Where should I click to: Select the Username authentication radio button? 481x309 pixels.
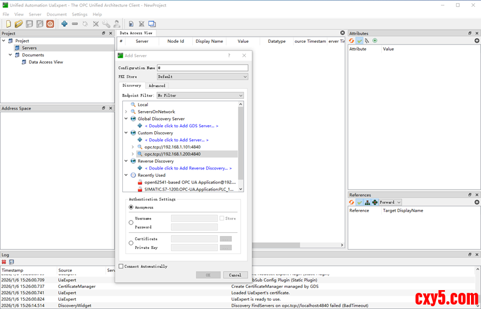coord(131,222)
